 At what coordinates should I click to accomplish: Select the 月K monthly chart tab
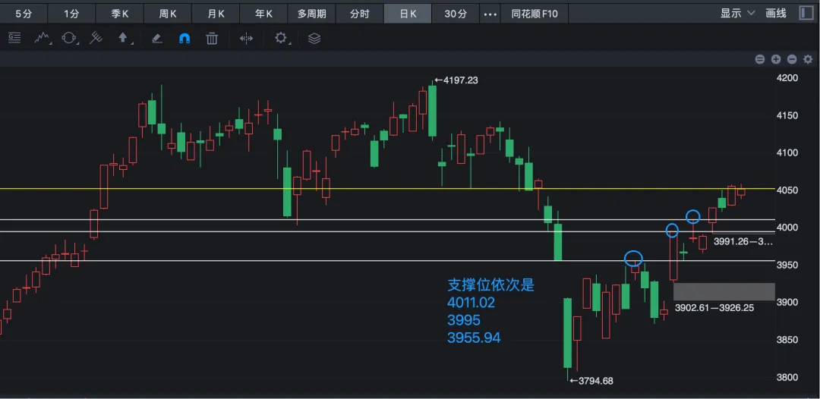tap(216, 14)
